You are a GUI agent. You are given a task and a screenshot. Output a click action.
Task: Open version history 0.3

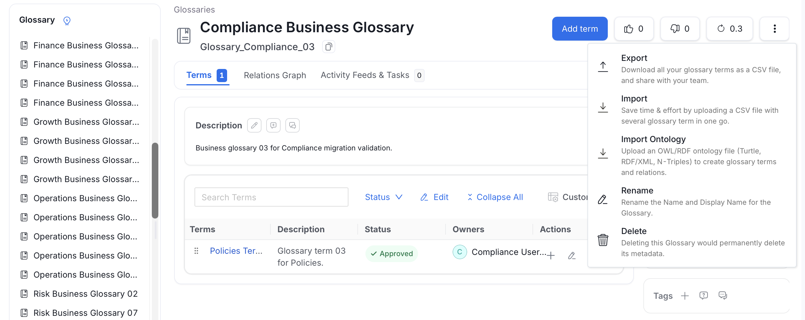pyautogui.click(x=729, y=29)
